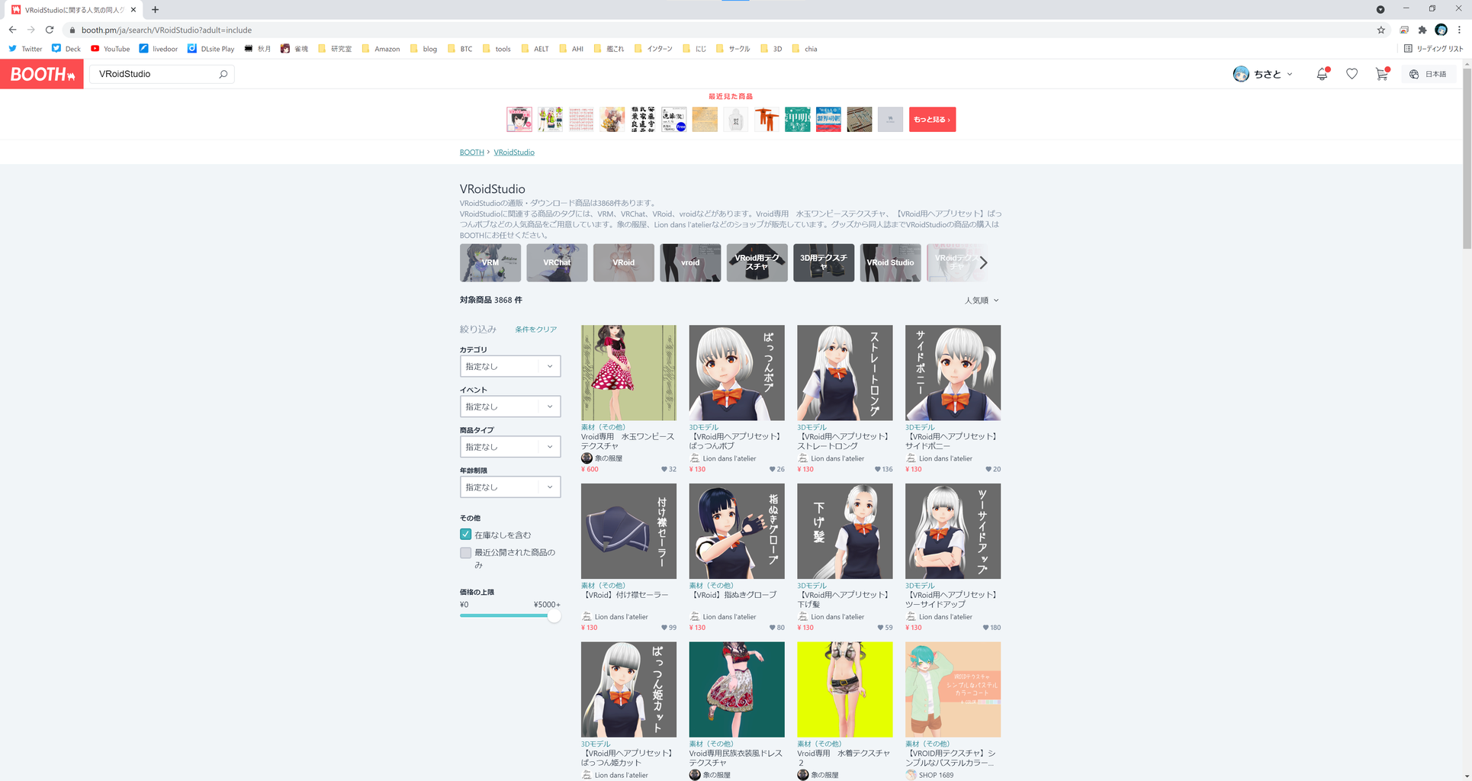Click 条件をクリア link
Viewport: 1472px width, 781px height.
pos(535,329)
